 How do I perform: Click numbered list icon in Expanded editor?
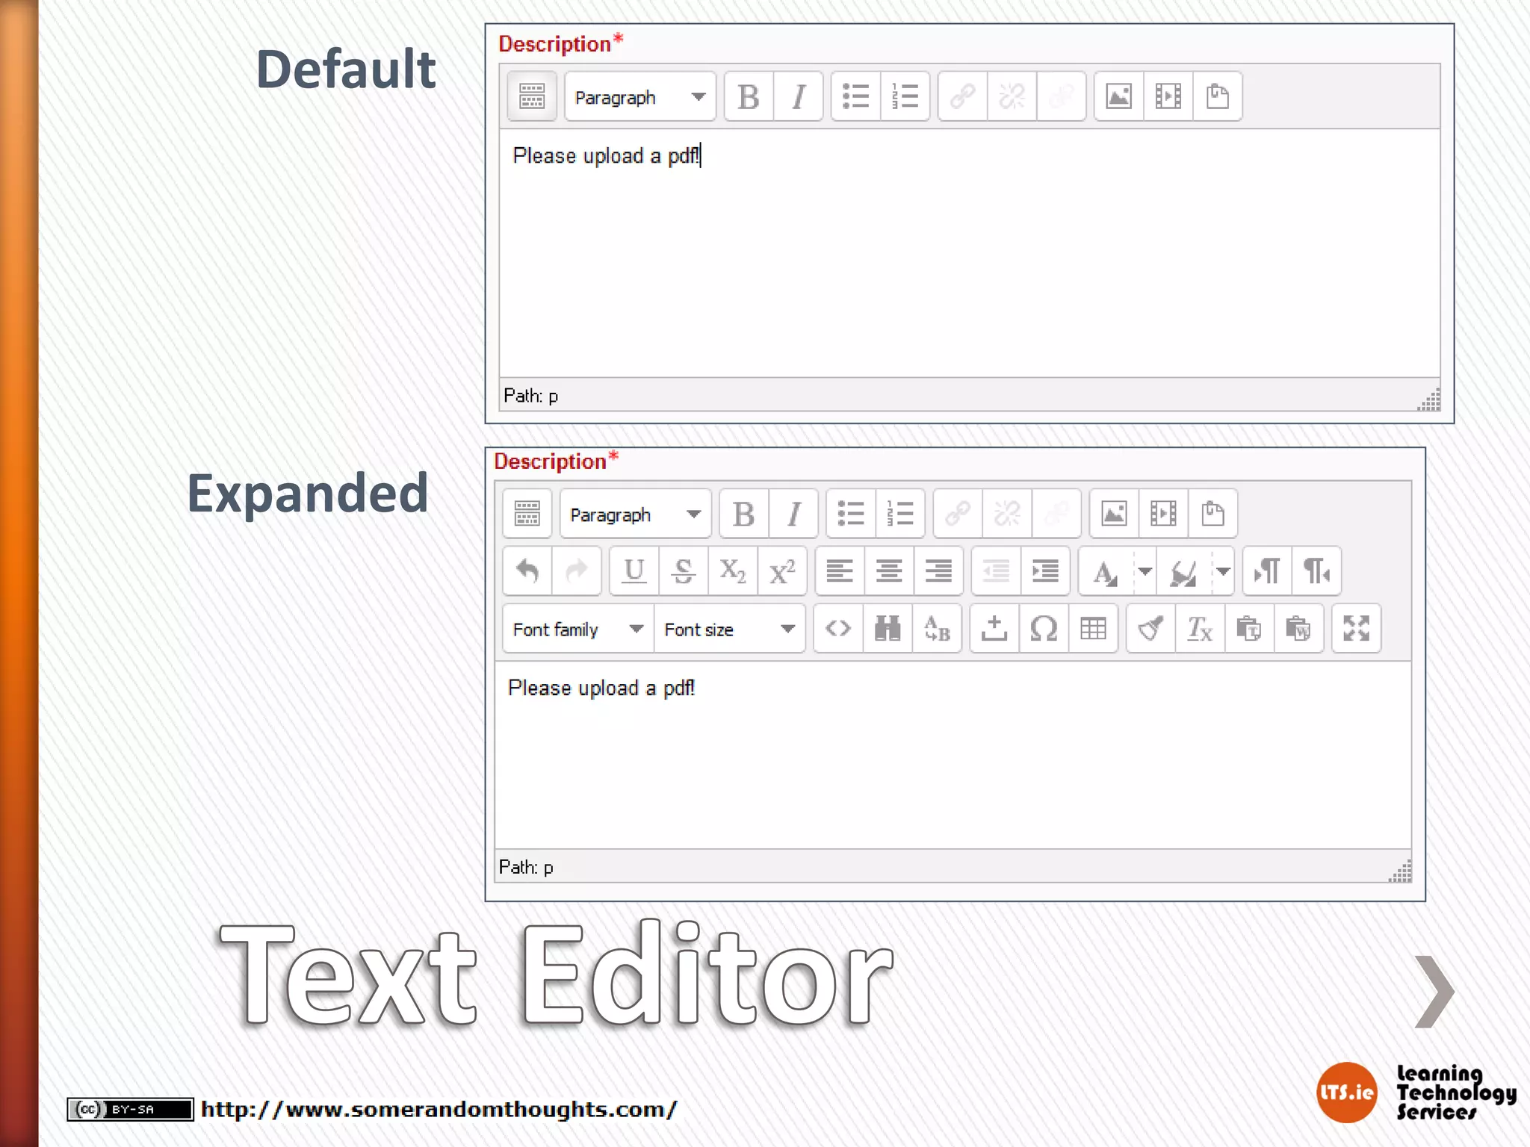click(x=900, y=514)
